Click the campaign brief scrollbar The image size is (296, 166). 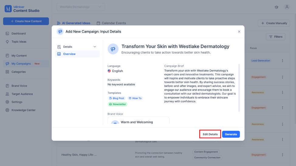point(239,88)
